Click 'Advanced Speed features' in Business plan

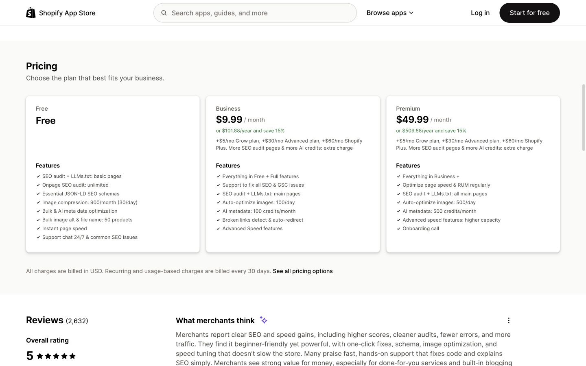click(x=252, y=229)
